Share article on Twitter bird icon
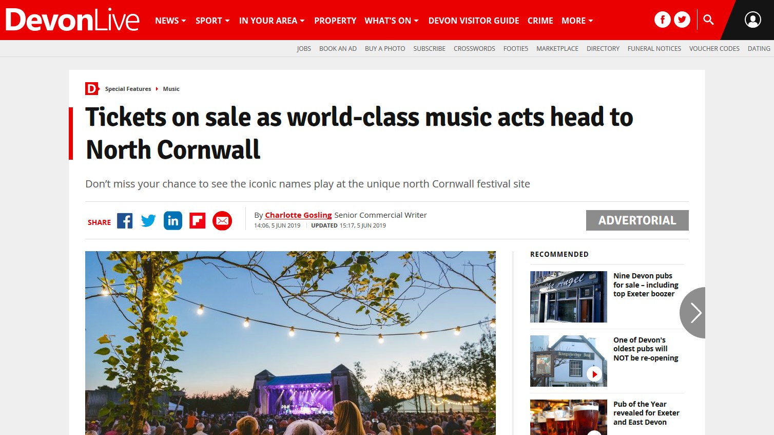Viewport: 774px width, 435px height. pos(148,221)
